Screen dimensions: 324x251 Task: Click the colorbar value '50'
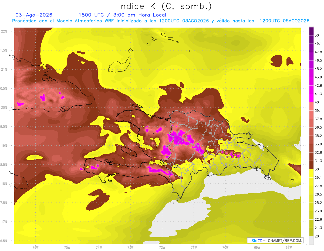click(317, 35)
